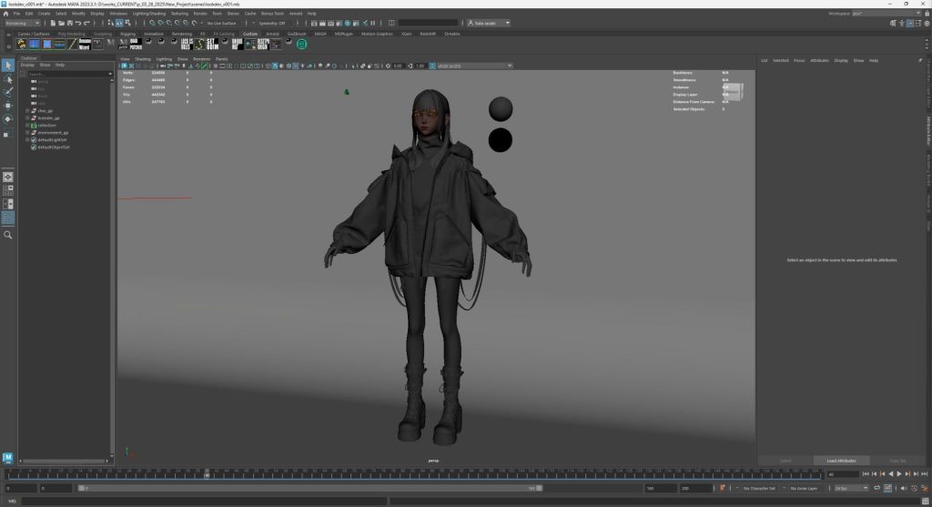Expand the char_gp node in Outliner
The height and width of the screenshot is (507, 932).
coord(27,111)
